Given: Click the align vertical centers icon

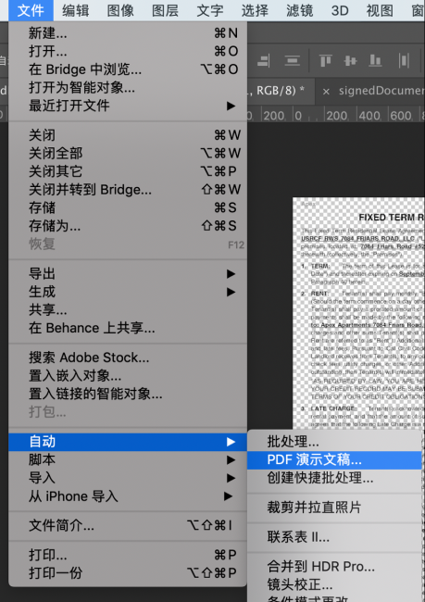Looking at the screenshot, I should pos(350,60).
